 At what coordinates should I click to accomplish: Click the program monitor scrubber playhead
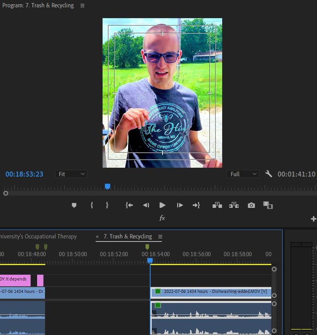[x=108, y=187]
